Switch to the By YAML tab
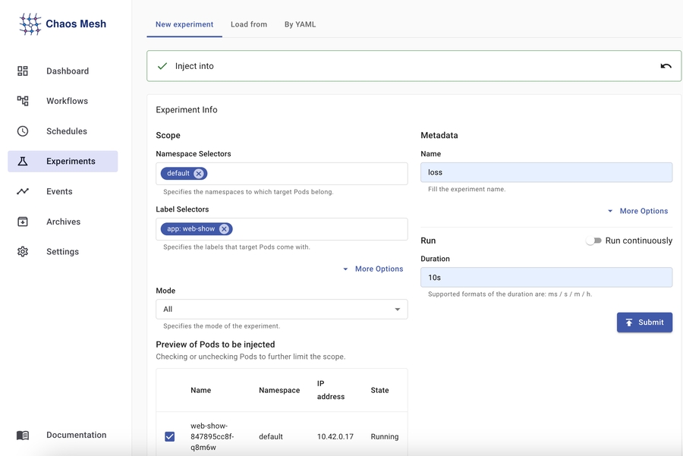Screen dimensions: 683x456 pyautogui.click(x=300, y=24)
